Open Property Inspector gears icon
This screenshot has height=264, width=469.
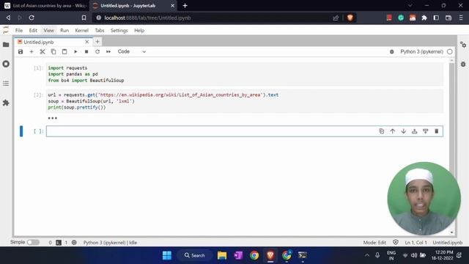[x=463, y=45]
